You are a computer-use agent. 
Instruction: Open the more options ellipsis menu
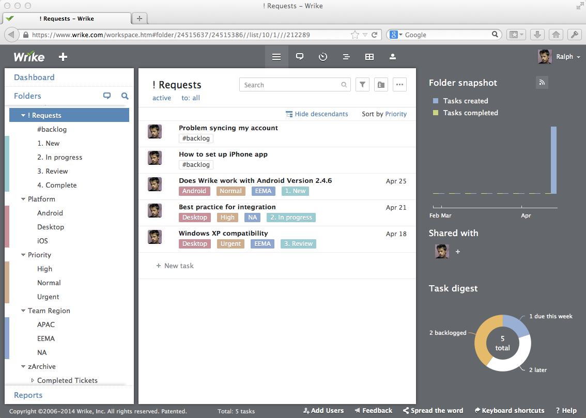[399, 84]
